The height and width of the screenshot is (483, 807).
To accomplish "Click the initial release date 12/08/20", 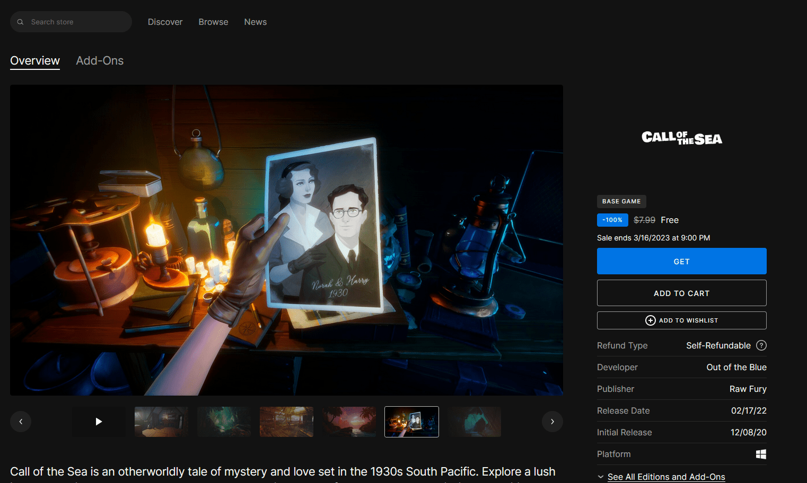I will [749, 432].
